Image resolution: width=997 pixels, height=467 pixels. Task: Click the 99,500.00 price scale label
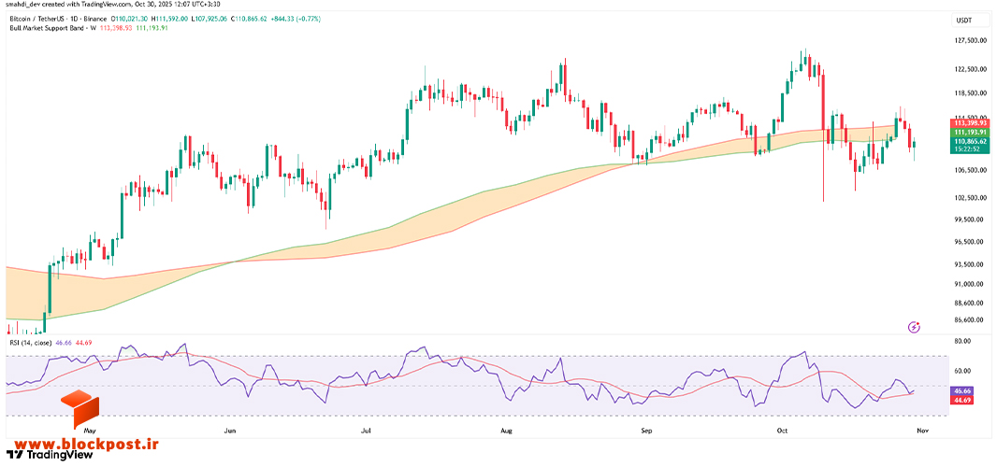pyautogui.click(x=968, y=219)
